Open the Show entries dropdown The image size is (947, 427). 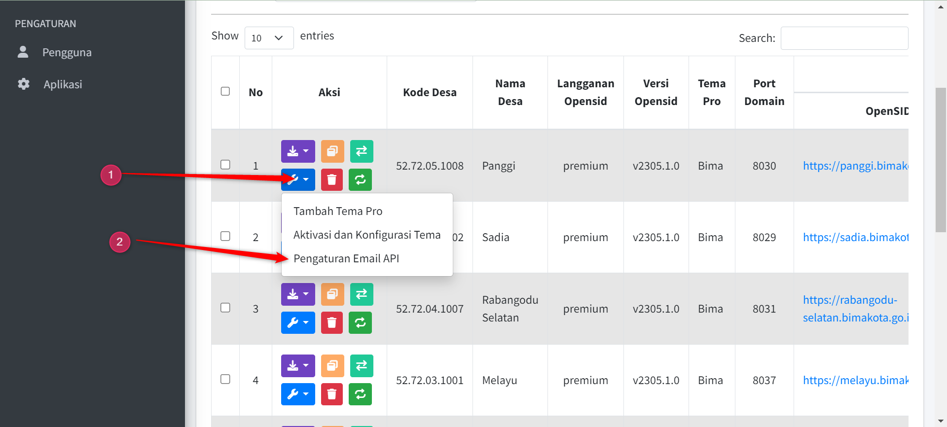pos(269,38)
